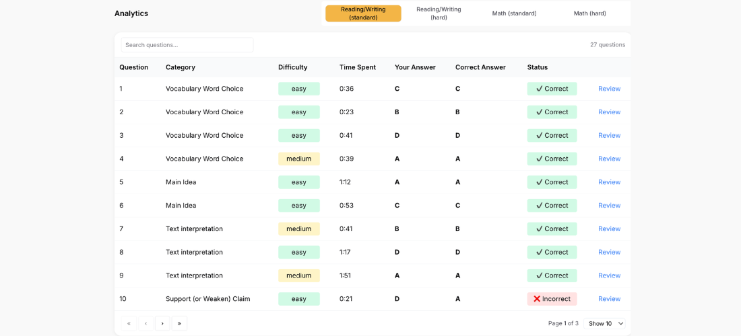This screenshot has height=336, width=741.
Task: Click time spent 1:17 in row 8
Action: (346, 252)
